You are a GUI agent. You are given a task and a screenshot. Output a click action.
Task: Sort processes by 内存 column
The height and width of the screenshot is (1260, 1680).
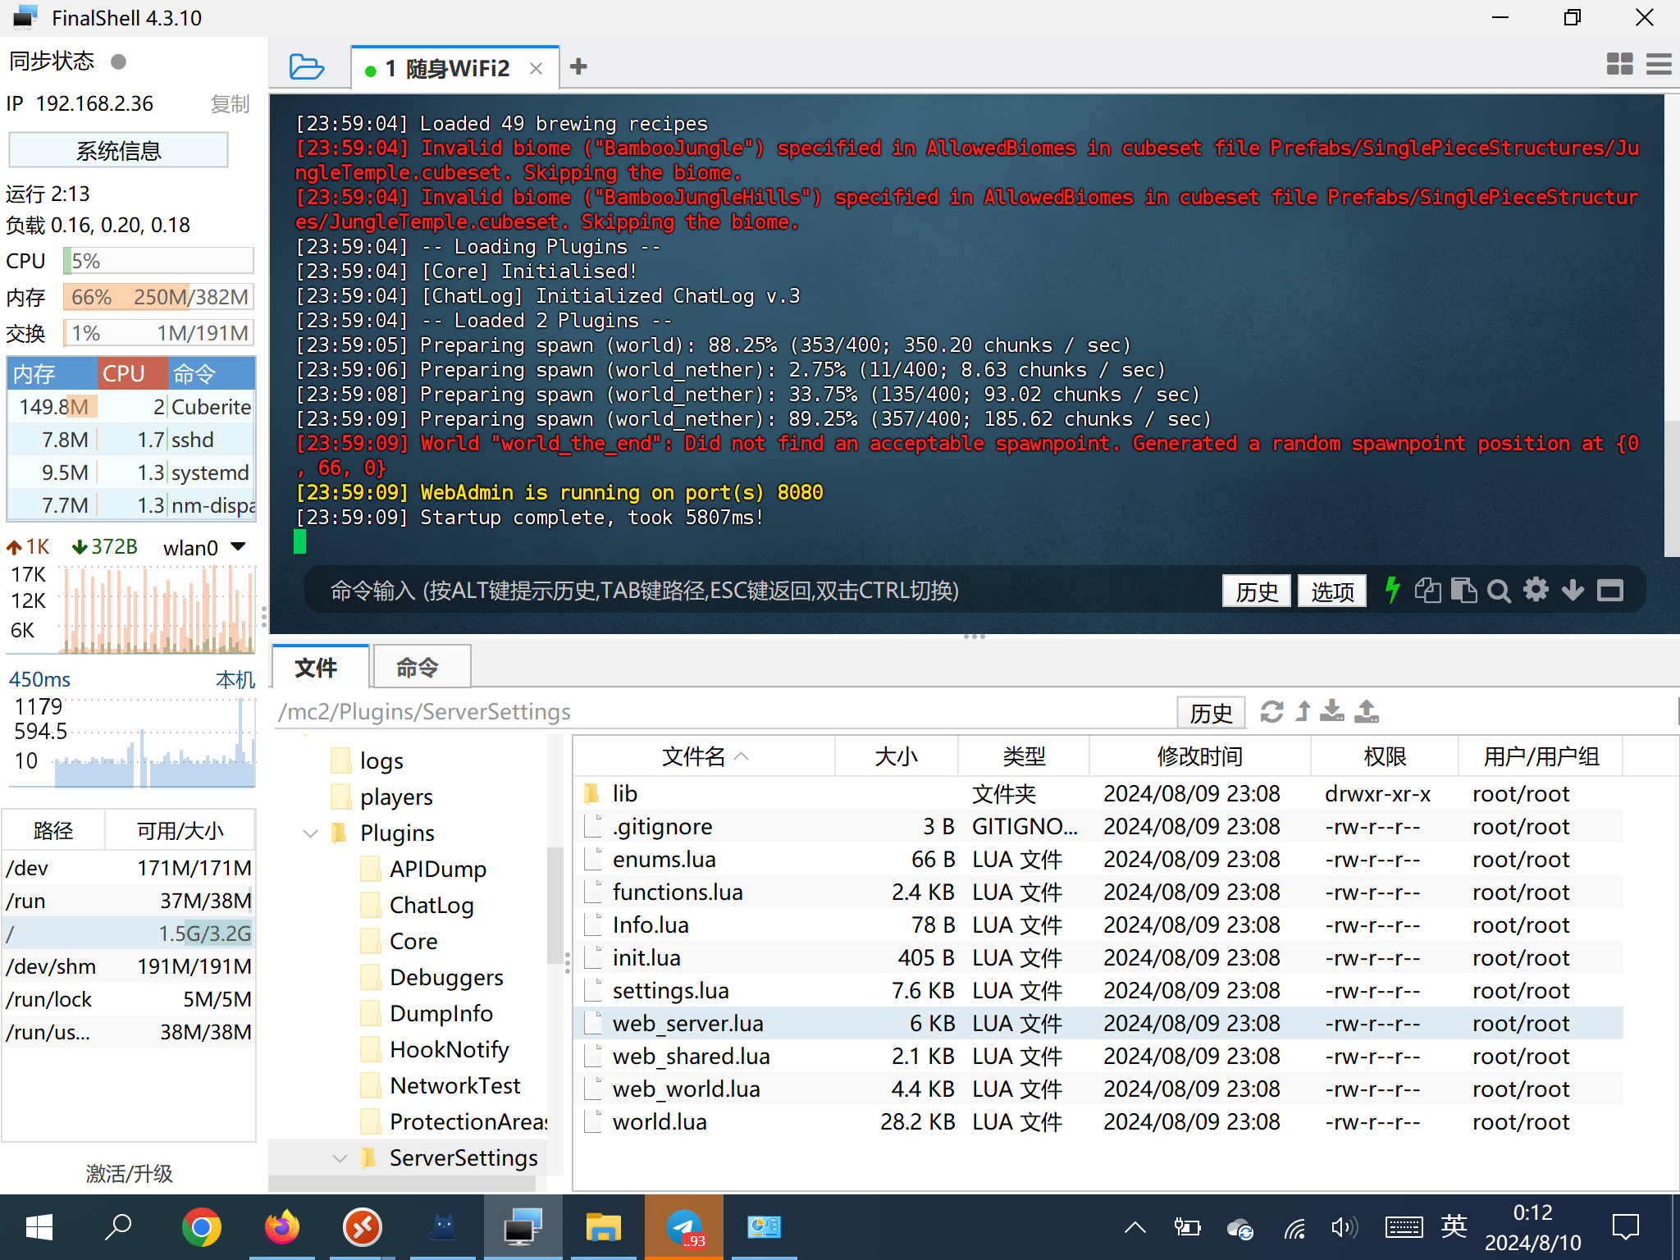[52, 374]
